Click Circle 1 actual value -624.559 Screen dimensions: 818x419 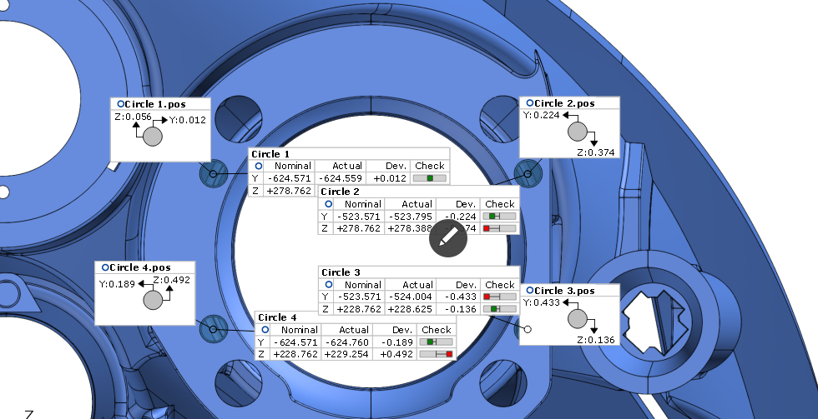(x=341, y=178)
